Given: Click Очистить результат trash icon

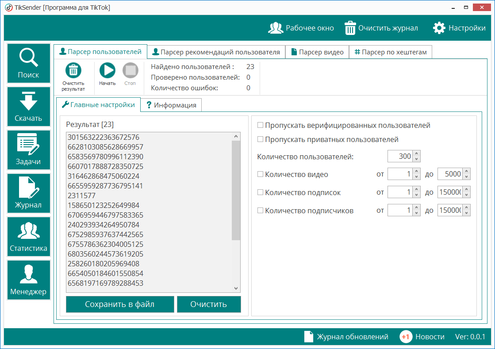Looking at the screenshot, I should 73,70.
